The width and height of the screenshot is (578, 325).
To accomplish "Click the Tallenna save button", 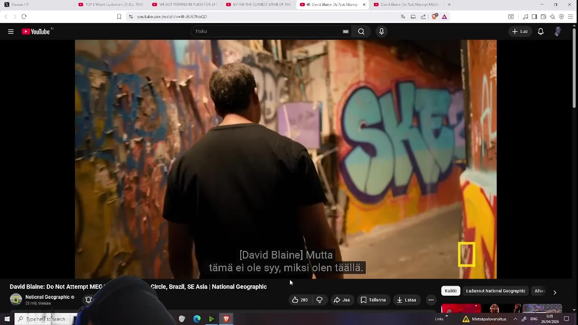I will tap(373, 300).
